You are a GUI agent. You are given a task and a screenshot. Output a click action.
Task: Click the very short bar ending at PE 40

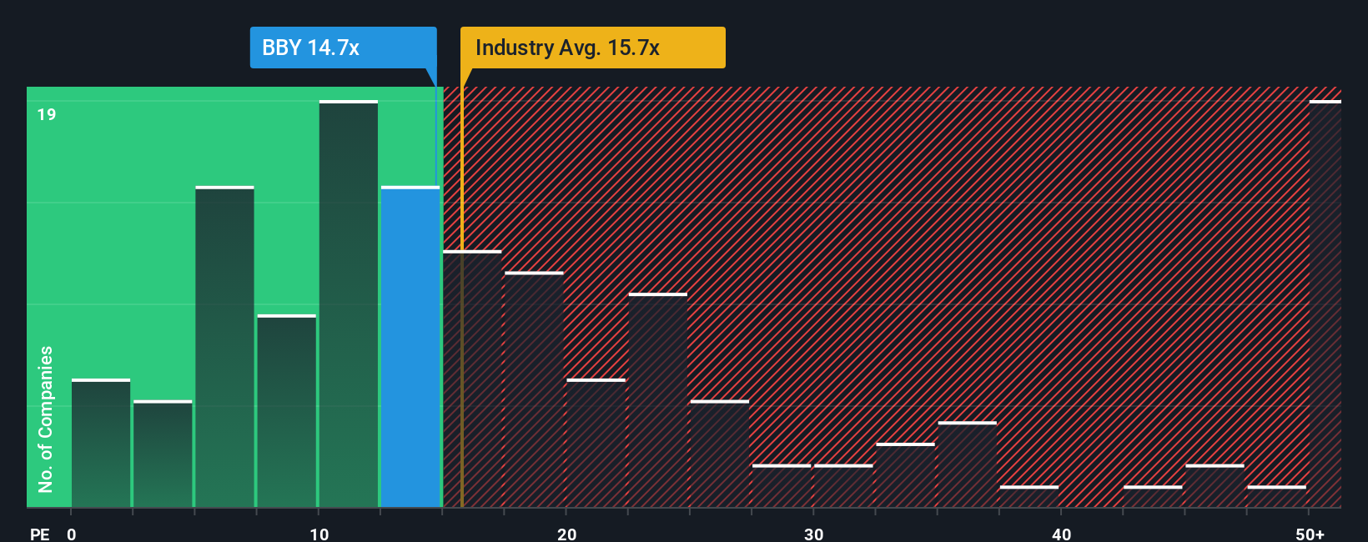coord(1029,496)
